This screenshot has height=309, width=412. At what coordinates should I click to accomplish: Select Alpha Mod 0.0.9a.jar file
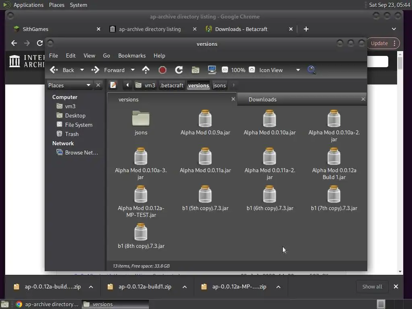(205, 122)
